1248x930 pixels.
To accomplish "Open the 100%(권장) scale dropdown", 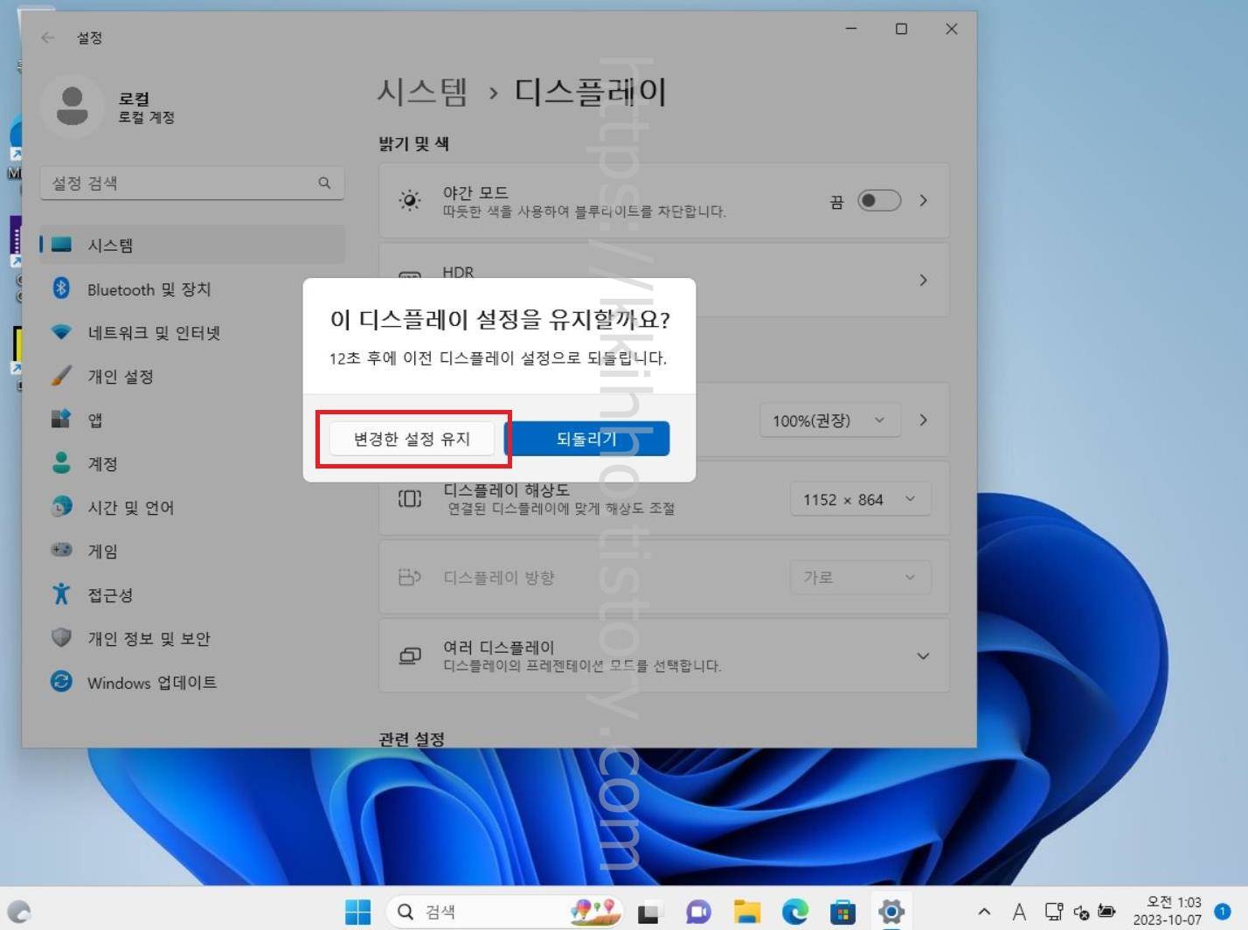I will pos(828,420).
